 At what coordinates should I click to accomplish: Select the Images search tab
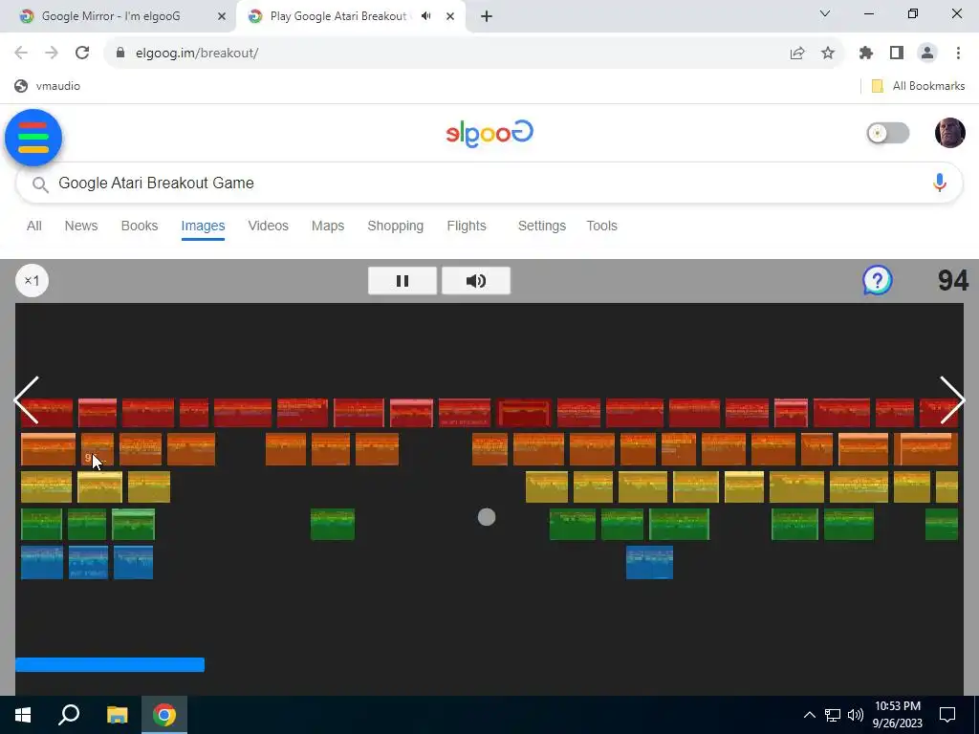203,226
